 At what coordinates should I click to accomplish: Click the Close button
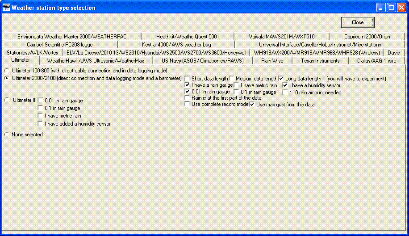358,22
